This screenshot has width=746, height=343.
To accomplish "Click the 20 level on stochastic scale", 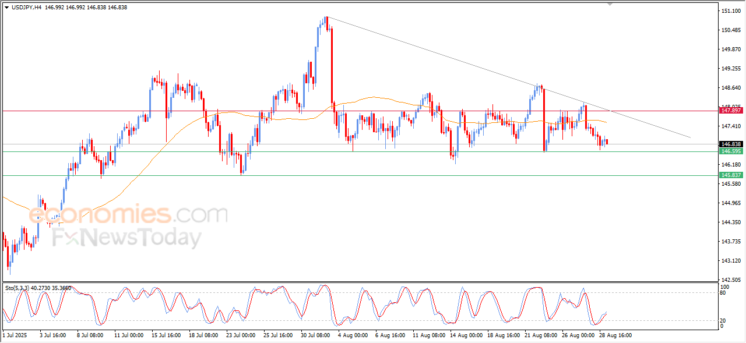I will click(724, 320).
